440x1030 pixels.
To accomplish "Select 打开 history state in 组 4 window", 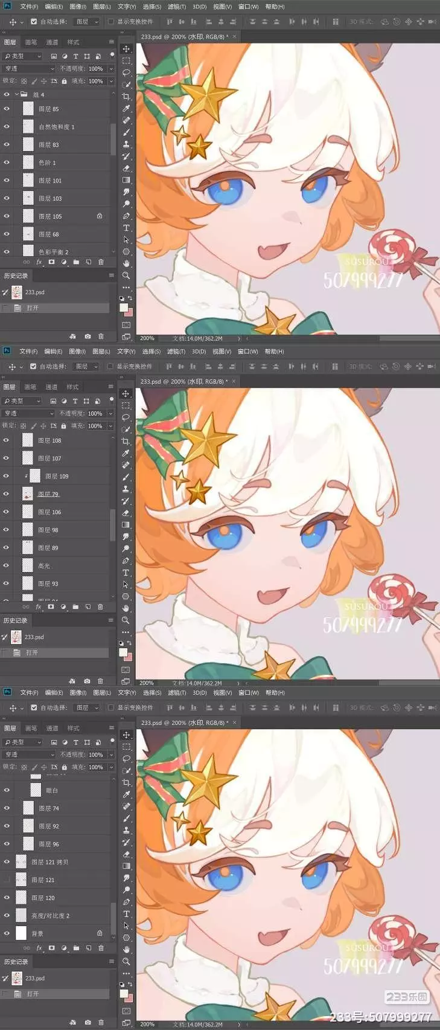I will [55, 308].
